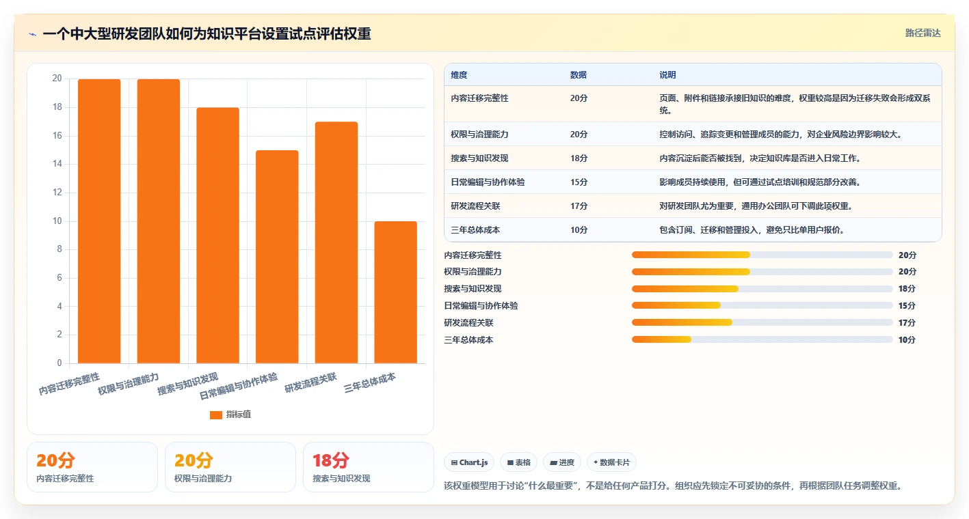Click the 17分 progress bar value
Image resolution: width=969 pixels, height=519 pixels.
[x=907, y=323]
